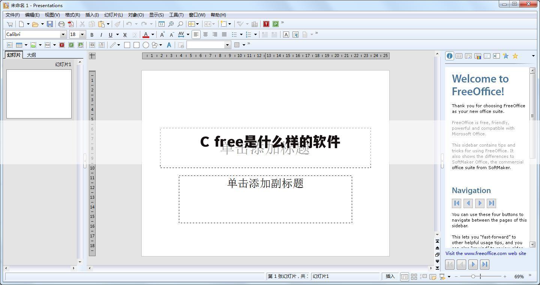Image resolution: width=540 pixels, height=285 pixels.
Task: Click the green P PlanMaker icon in top toolbar
Action: (276, 24)
